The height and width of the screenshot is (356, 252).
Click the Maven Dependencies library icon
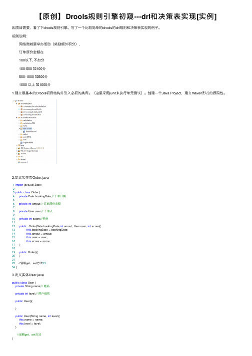(x=19, y=151)
